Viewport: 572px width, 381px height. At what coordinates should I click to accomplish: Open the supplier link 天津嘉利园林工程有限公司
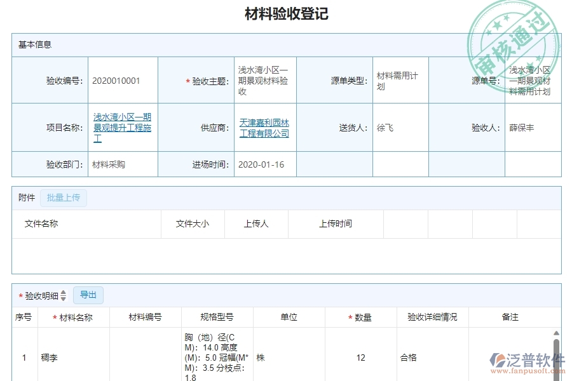264,128
